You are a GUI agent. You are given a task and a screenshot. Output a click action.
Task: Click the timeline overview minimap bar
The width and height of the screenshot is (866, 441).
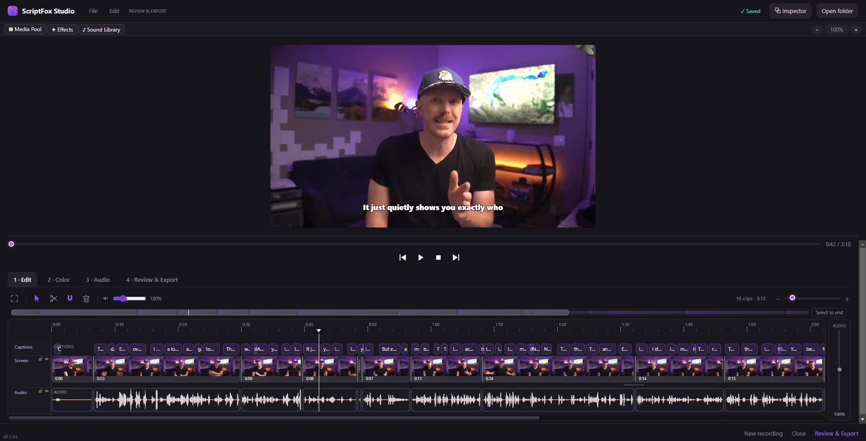click(x=410, y=312)
